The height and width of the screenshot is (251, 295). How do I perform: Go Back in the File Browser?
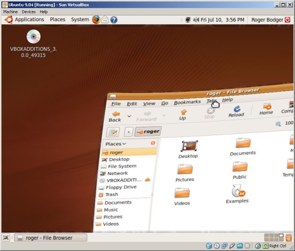tap(115, 117)
